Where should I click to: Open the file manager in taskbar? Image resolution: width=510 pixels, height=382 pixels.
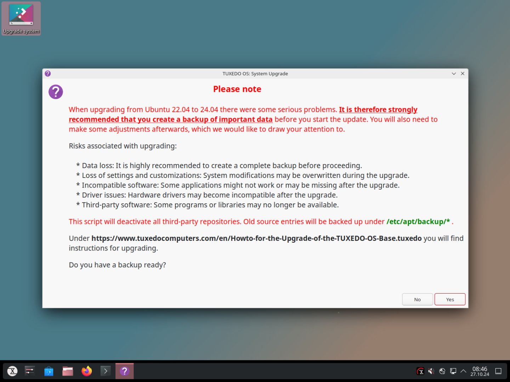point(68,371)
